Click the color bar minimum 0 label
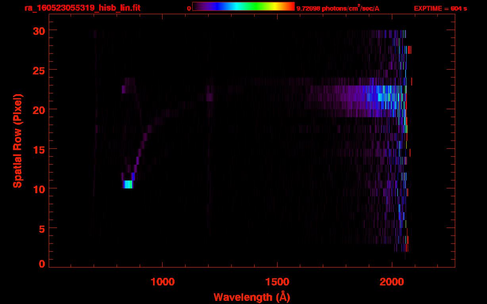The height and width of the screenshot is (304, 487). 189,9
